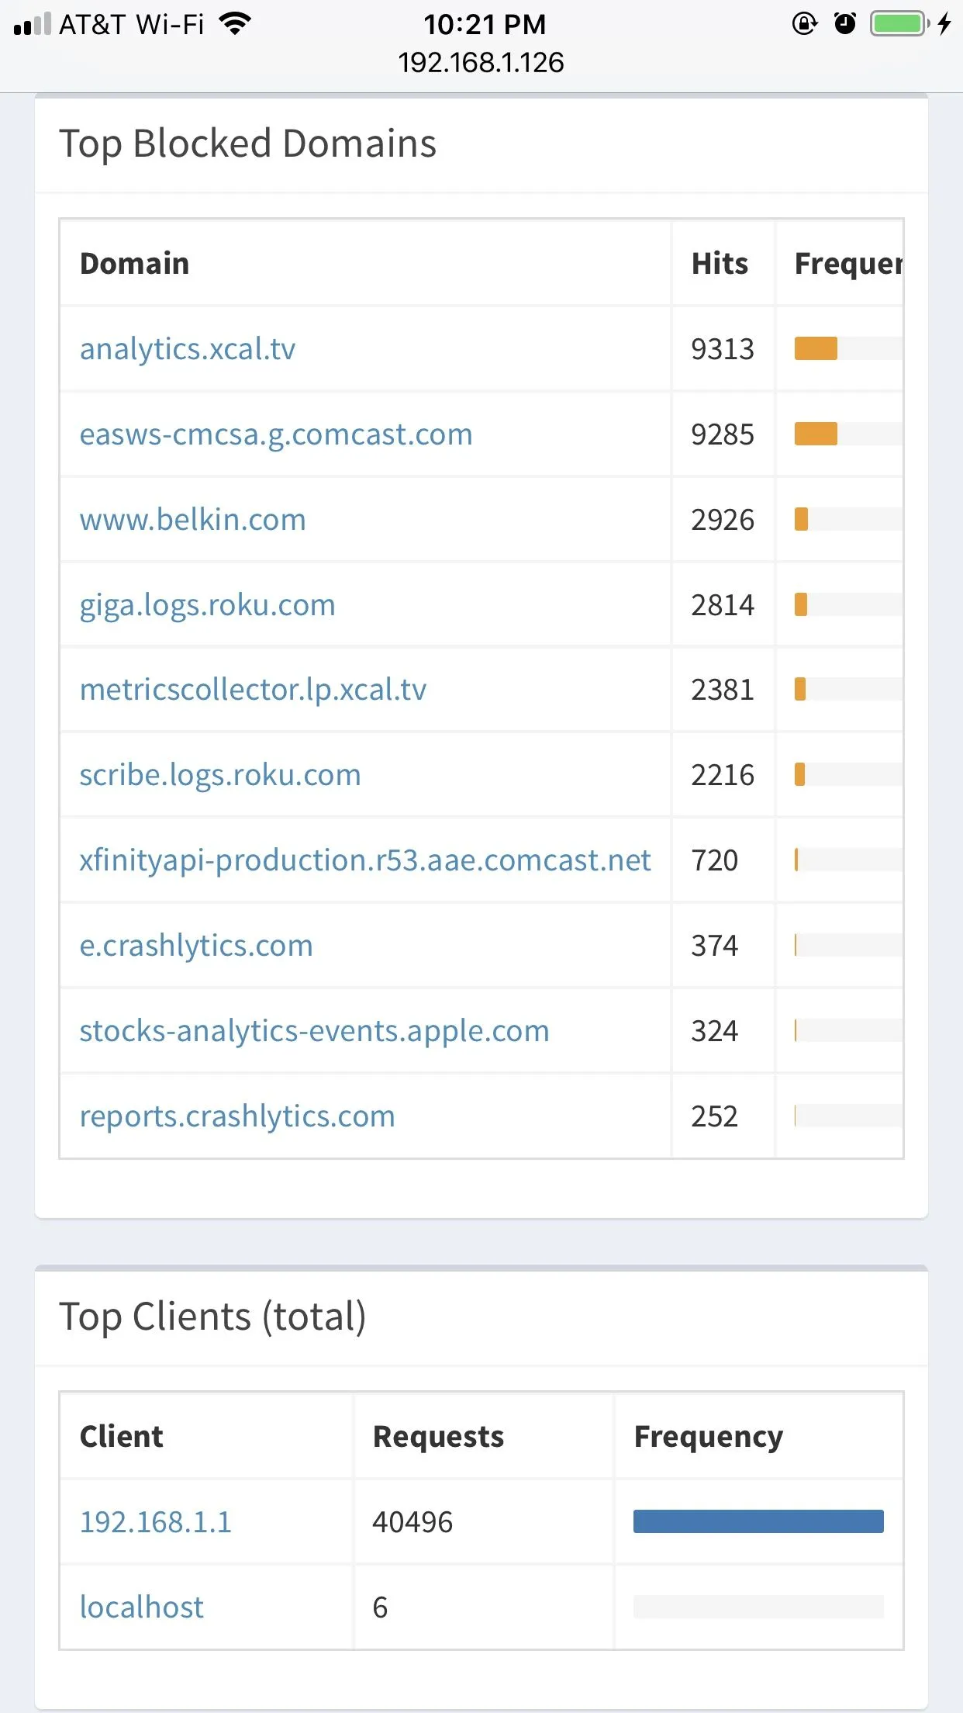Screen dimensions: 963x1713
Task: Open the analytics.xcal.tv domain link
Action: coord(187,349)
